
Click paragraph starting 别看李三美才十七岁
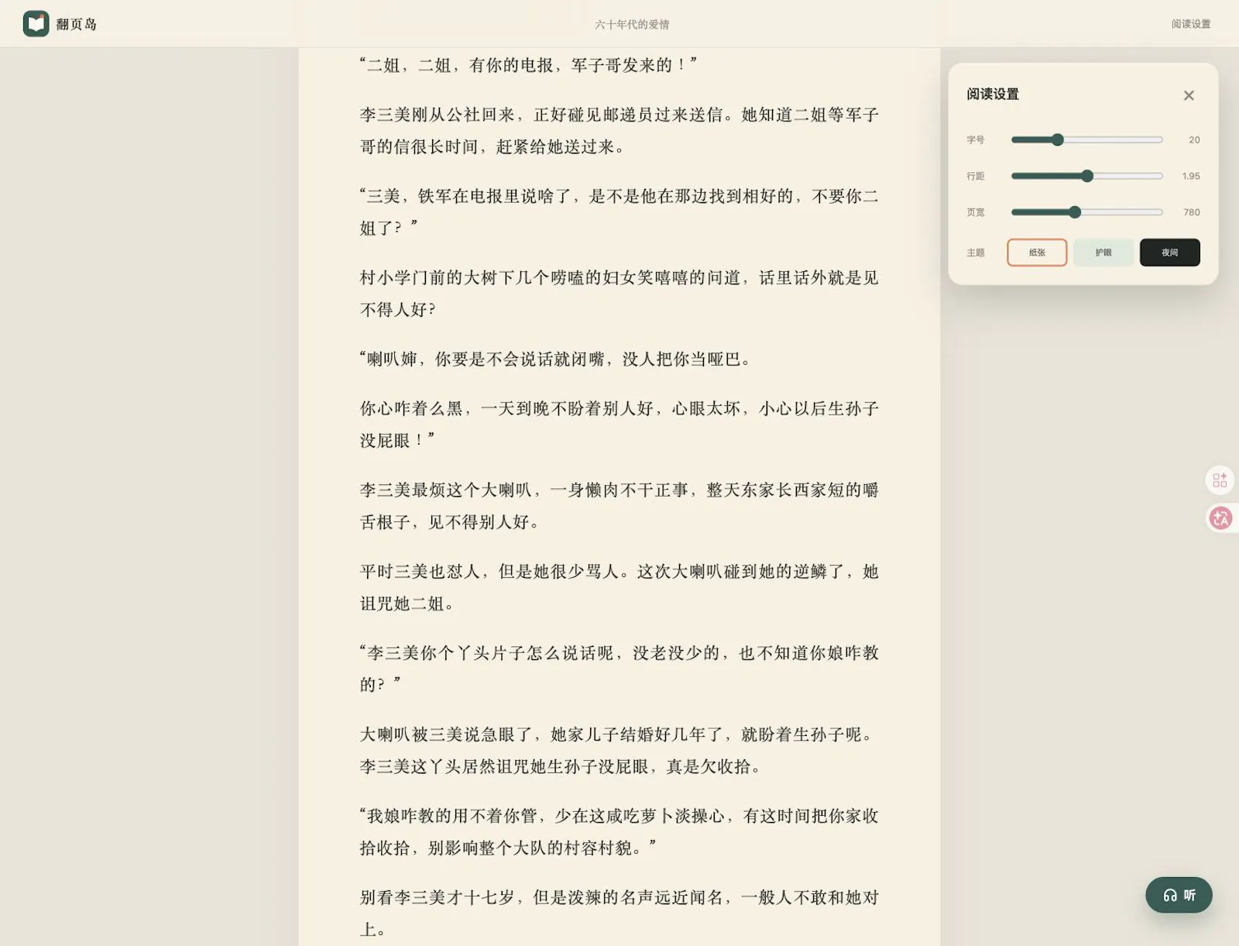click(619, 913)
